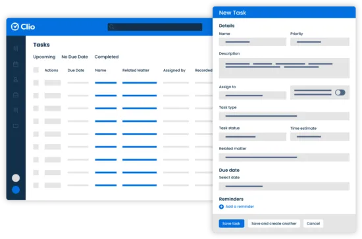Sort by the Due Date column header
The width and height of the screenshot is (362, 239).
coord(76,70)
